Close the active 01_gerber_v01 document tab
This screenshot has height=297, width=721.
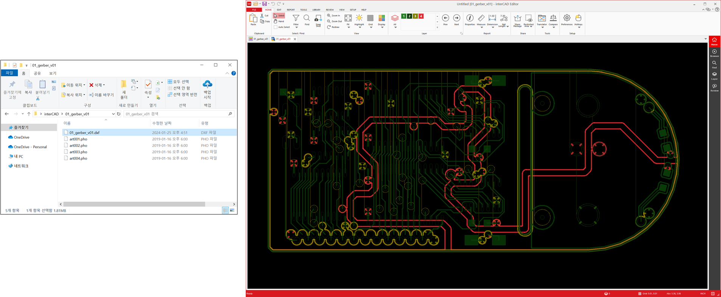[x=295, y=39]
